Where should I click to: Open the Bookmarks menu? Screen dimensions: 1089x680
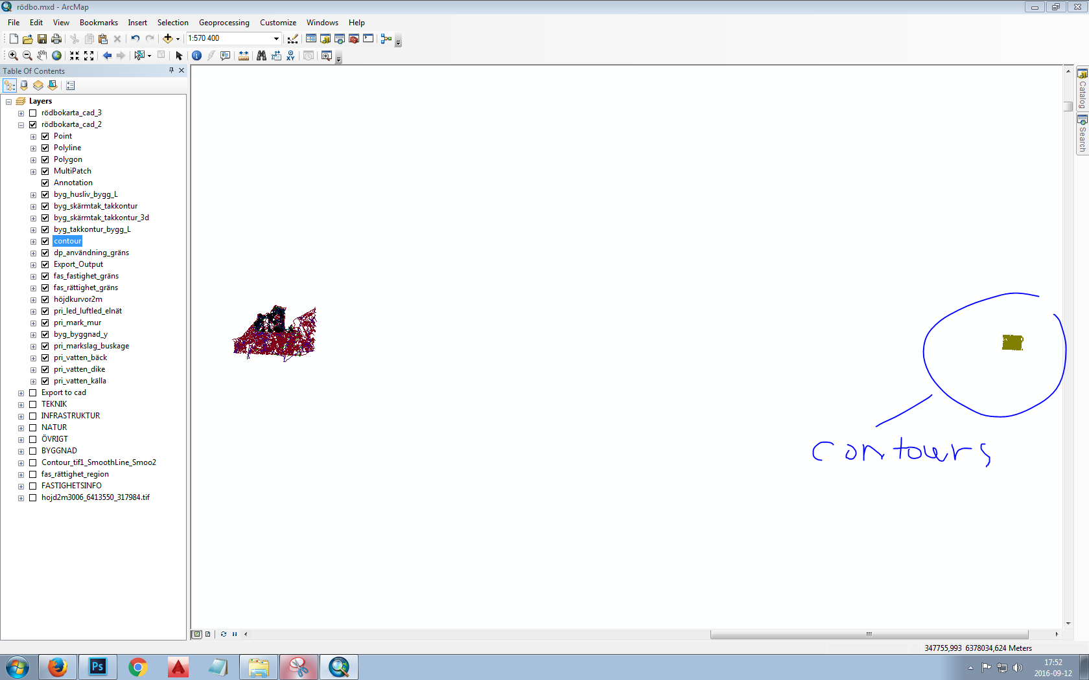pyautogui.click(x=99, y=23)
